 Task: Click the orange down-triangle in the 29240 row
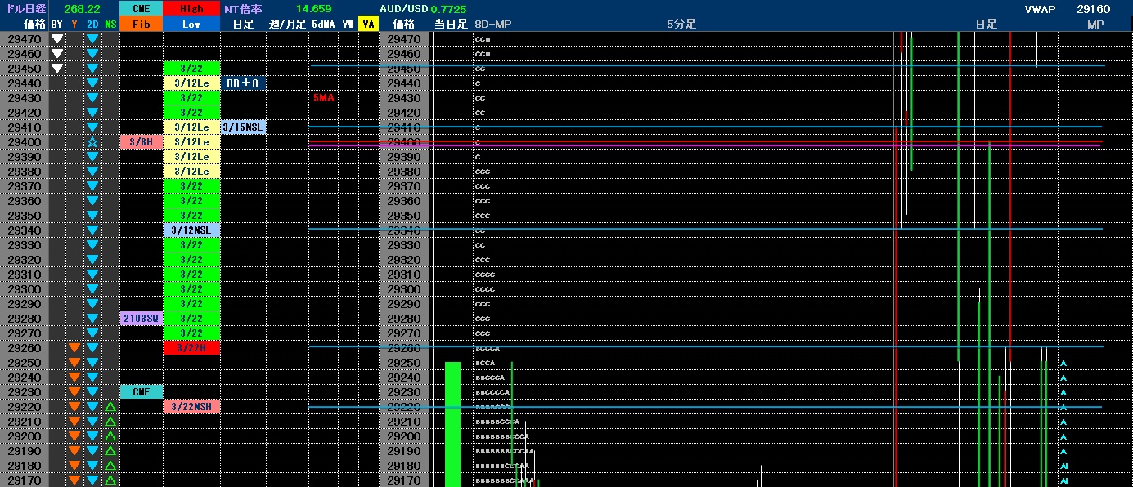[74, 377]
